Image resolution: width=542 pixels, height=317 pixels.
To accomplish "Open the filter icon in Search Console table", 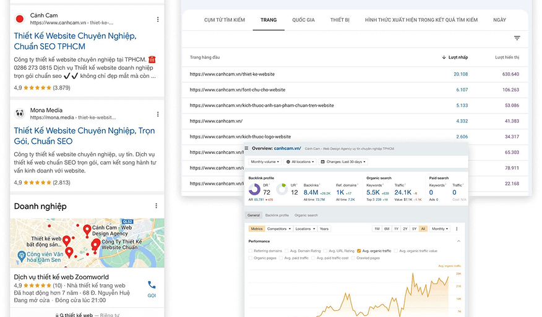I will (x=517, y=38).
